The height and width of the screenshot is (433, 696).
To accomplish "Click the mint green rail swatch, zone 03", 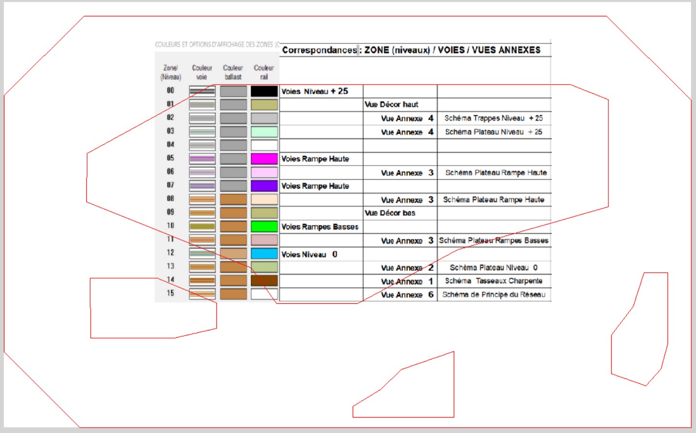I will point(264,132).
